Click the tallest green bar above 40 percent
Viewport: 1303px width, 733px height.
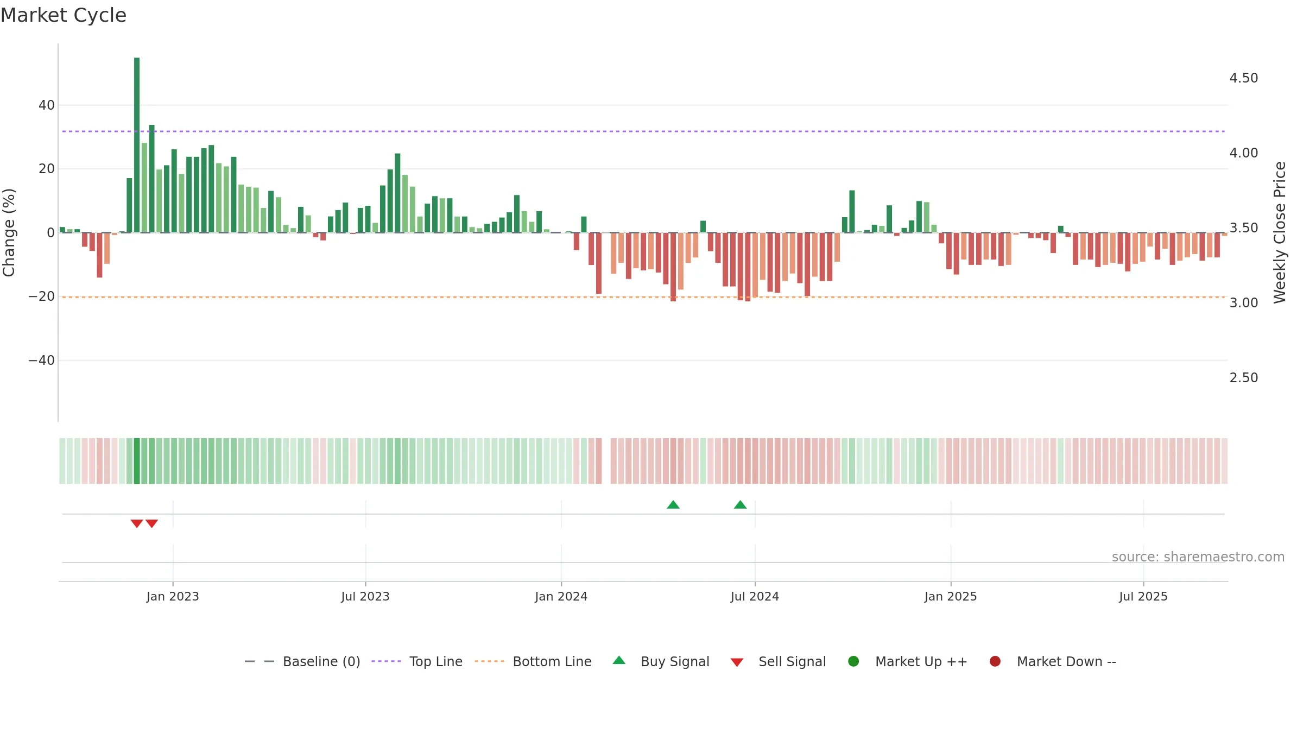(137, 145)
